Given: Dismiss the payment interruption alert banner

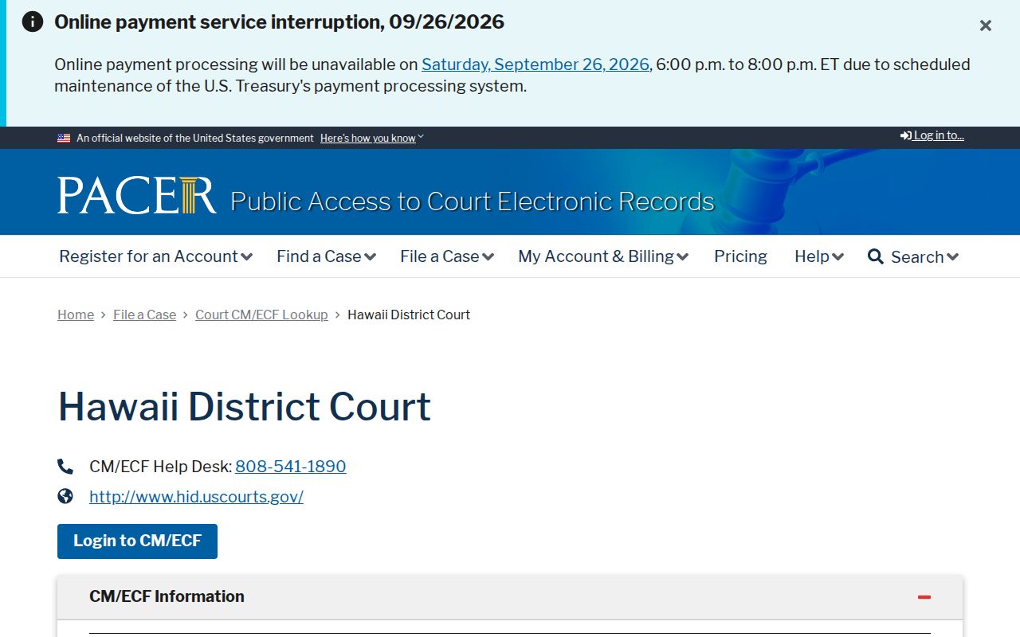Looking at the screenshot, I should pyautogui.click(x=986, y=25).
